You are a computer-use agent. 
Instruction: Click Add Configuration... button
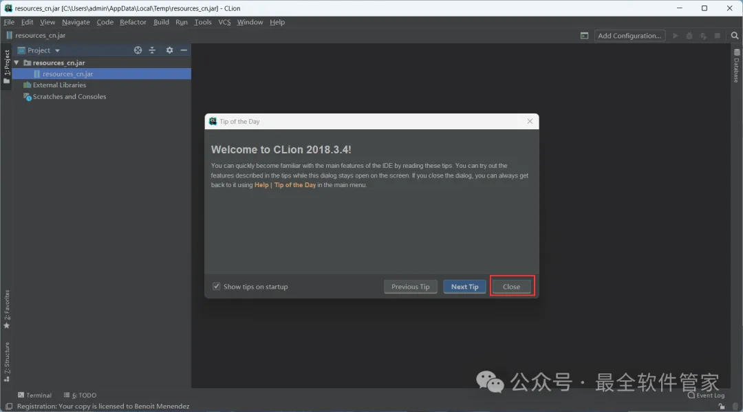[x=629, y=36]
